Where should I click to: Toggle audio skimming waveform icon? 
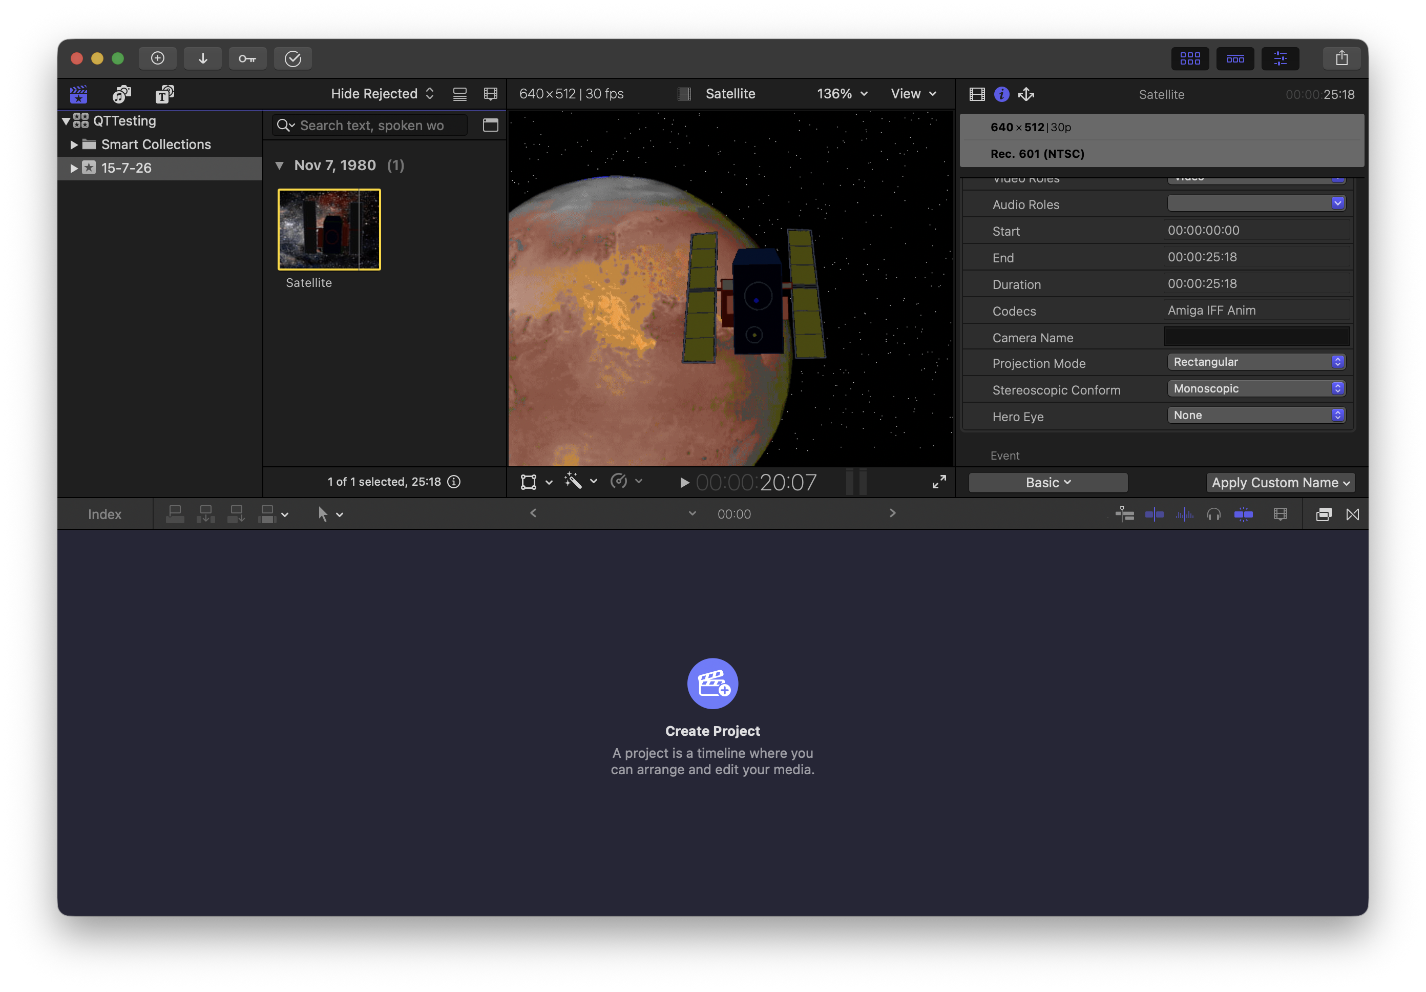click(1184, 514)
